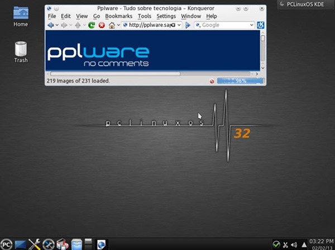Click the green checkmark update tray icon
Image resolution: width=335 pixels, height=250 pixels.
coord(276,244)
